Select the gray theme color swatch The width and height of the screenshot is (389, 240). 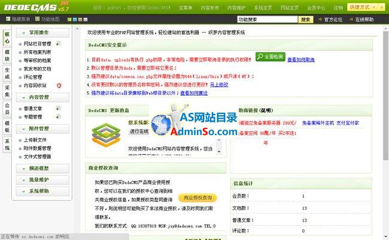86,19
